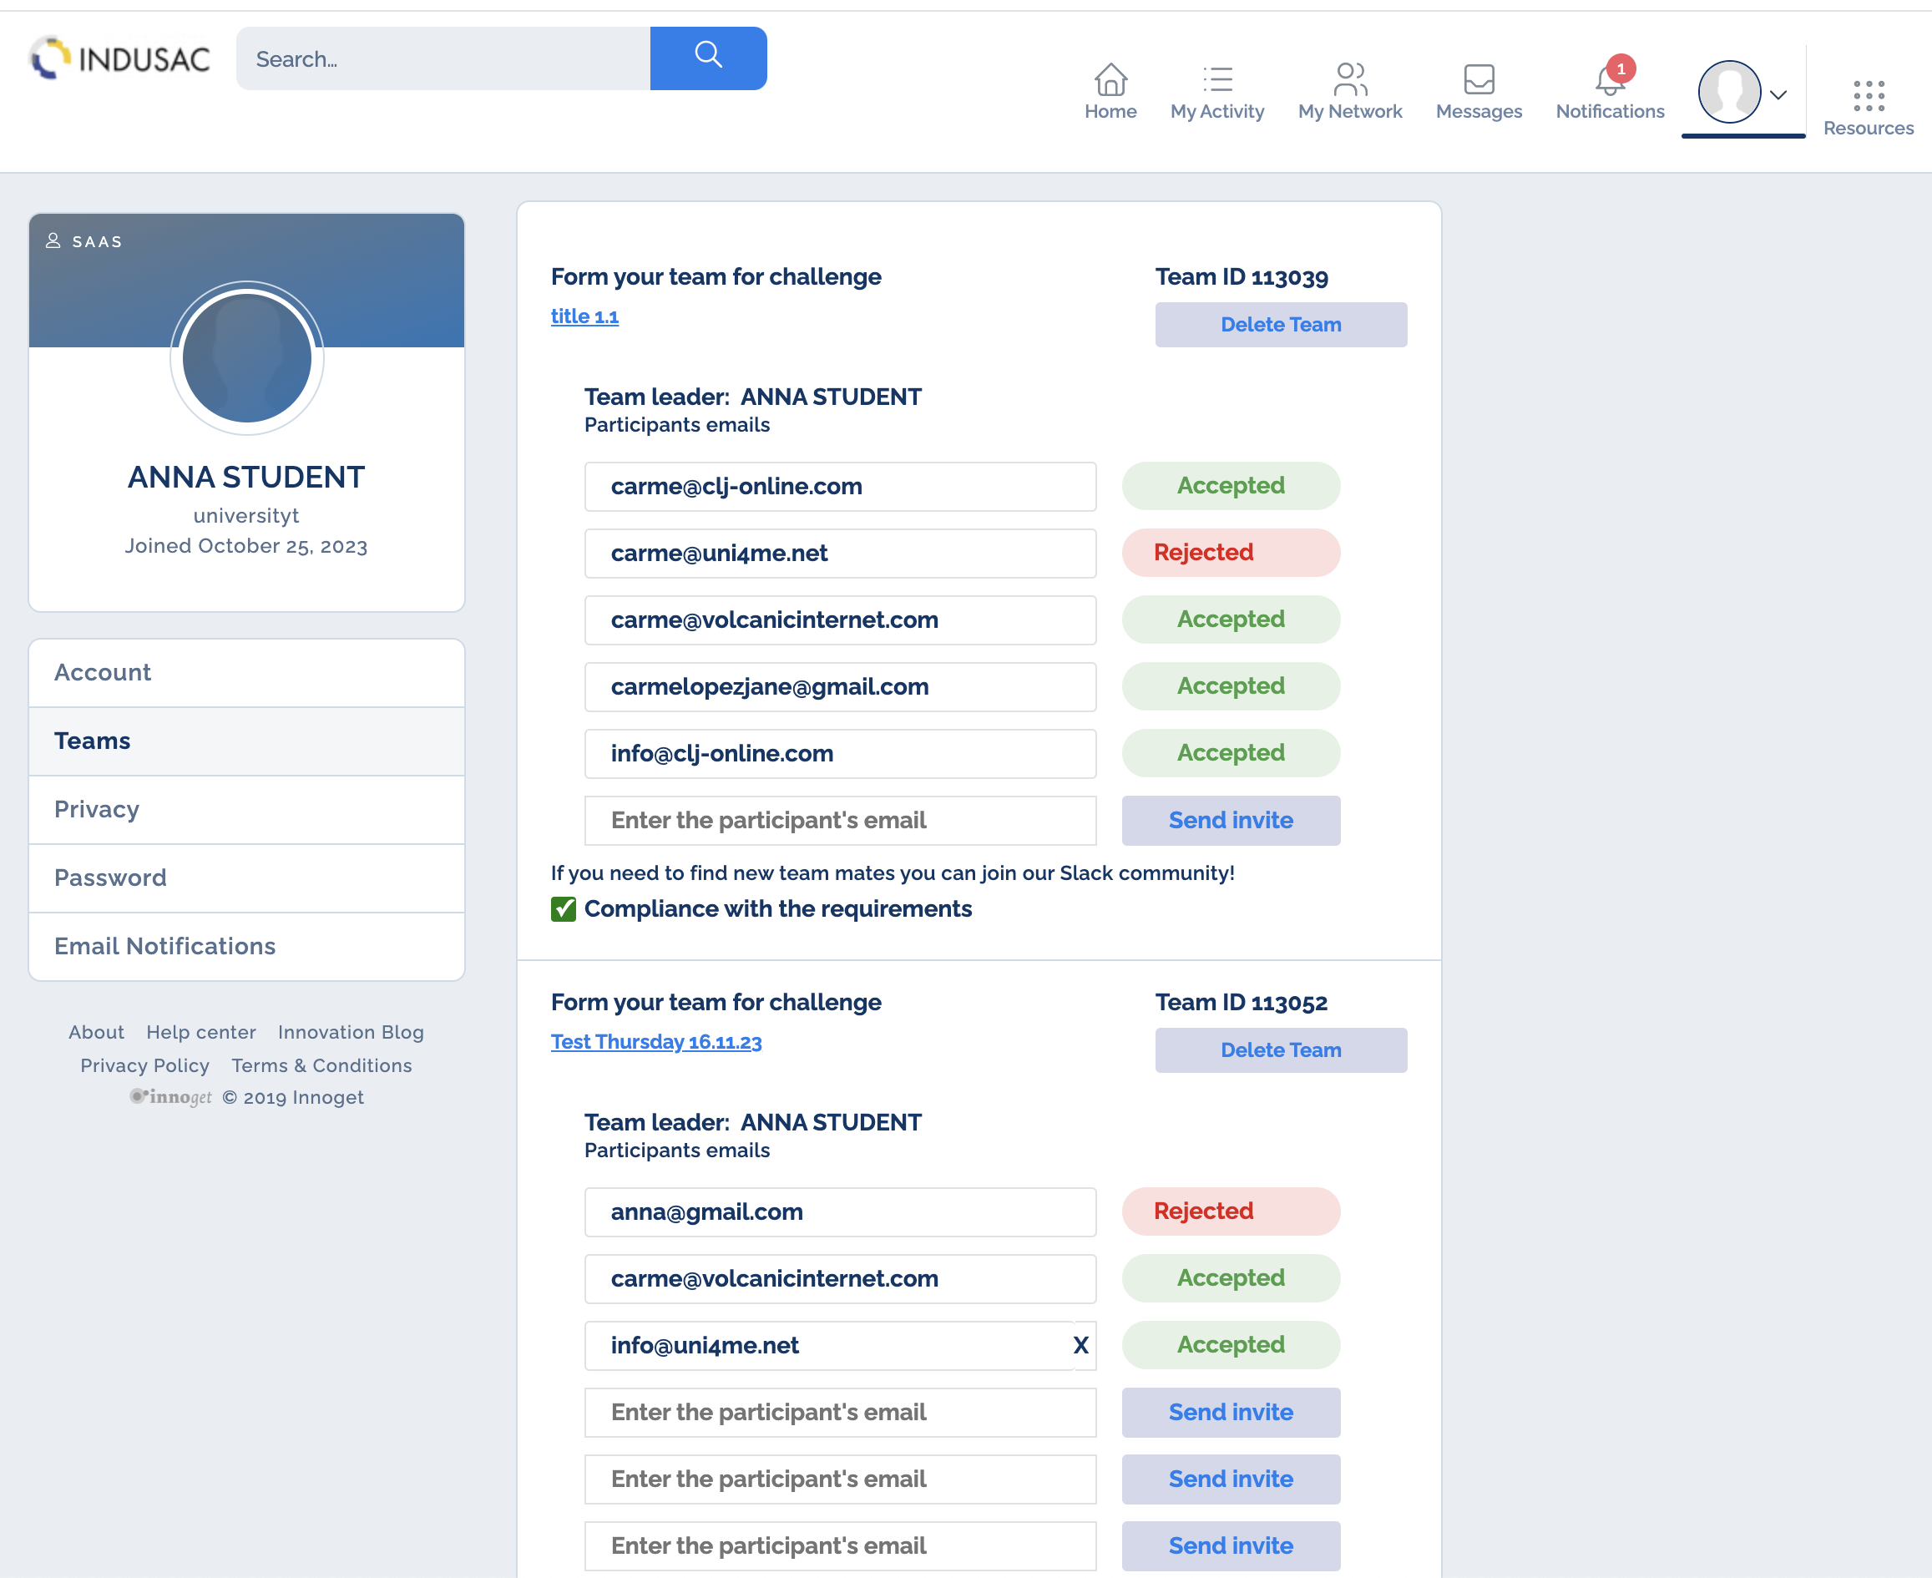Screen dimensions: 1932x1578
Task: Click the large profile picture thumbnail
Action: pos(246,357)
